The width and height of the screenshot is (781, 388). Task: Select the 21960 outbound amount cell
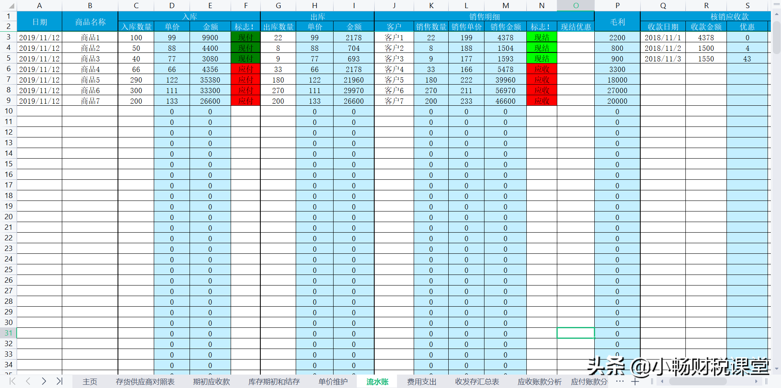pos(354,80)
